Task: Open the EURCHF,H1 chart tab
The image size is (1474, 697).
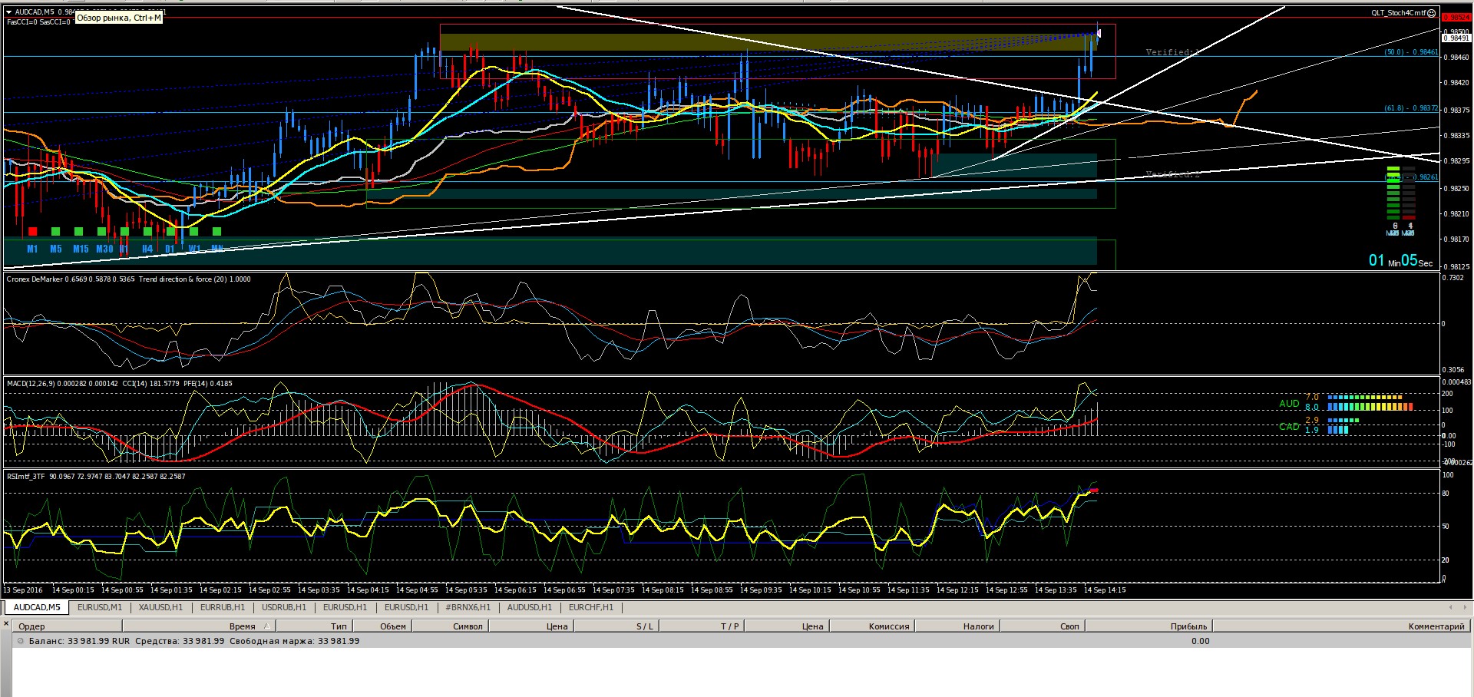Action: pos(591,607)
